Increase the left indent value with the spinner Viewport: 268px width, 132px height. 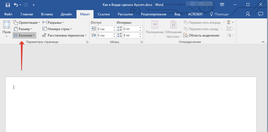coord(114,27)
